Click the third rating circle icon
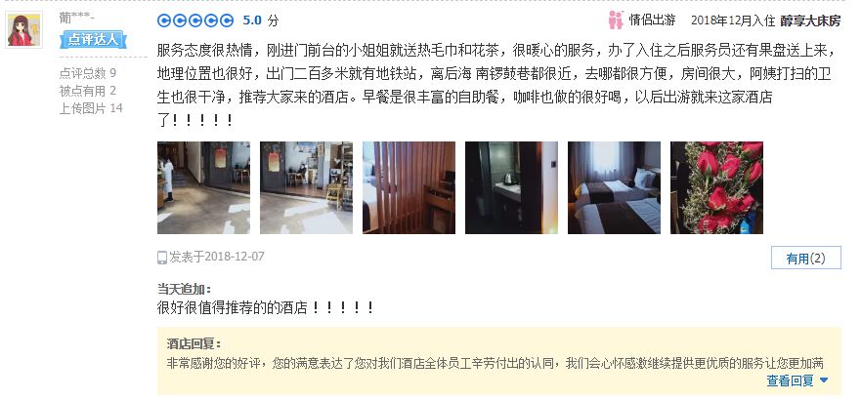 pos(195,20)
